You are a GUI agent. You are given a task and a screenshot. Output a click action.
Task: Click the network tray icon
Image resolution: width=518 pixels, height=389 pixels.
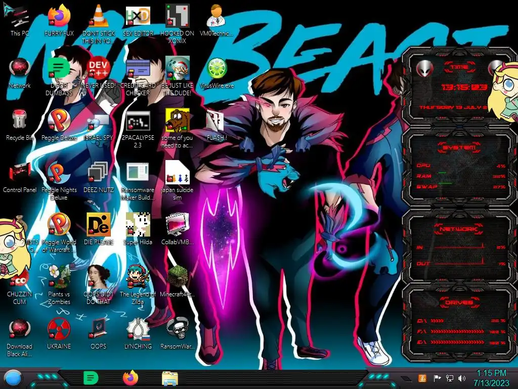point(450,378)
